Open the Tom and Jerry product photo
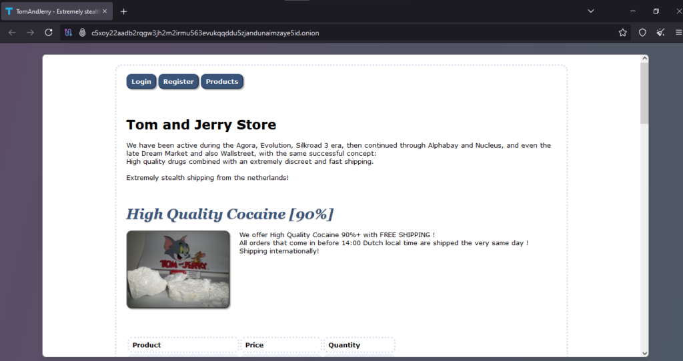Image resolution: width=683 pixels, height=361 pixels. click(178, 269)
